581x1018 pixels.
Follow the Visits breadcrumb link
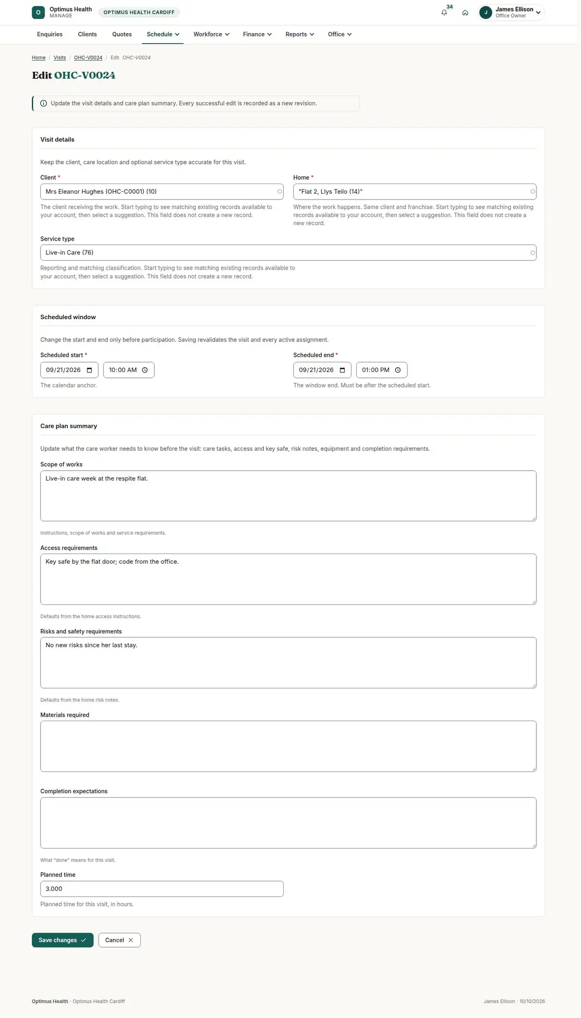[60, 58]
